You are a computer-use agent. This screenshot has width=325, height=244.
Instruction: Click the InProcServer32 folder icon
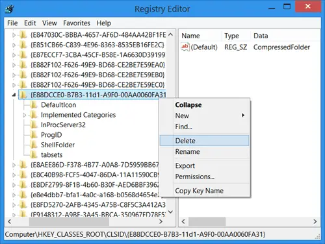point(34,125)
